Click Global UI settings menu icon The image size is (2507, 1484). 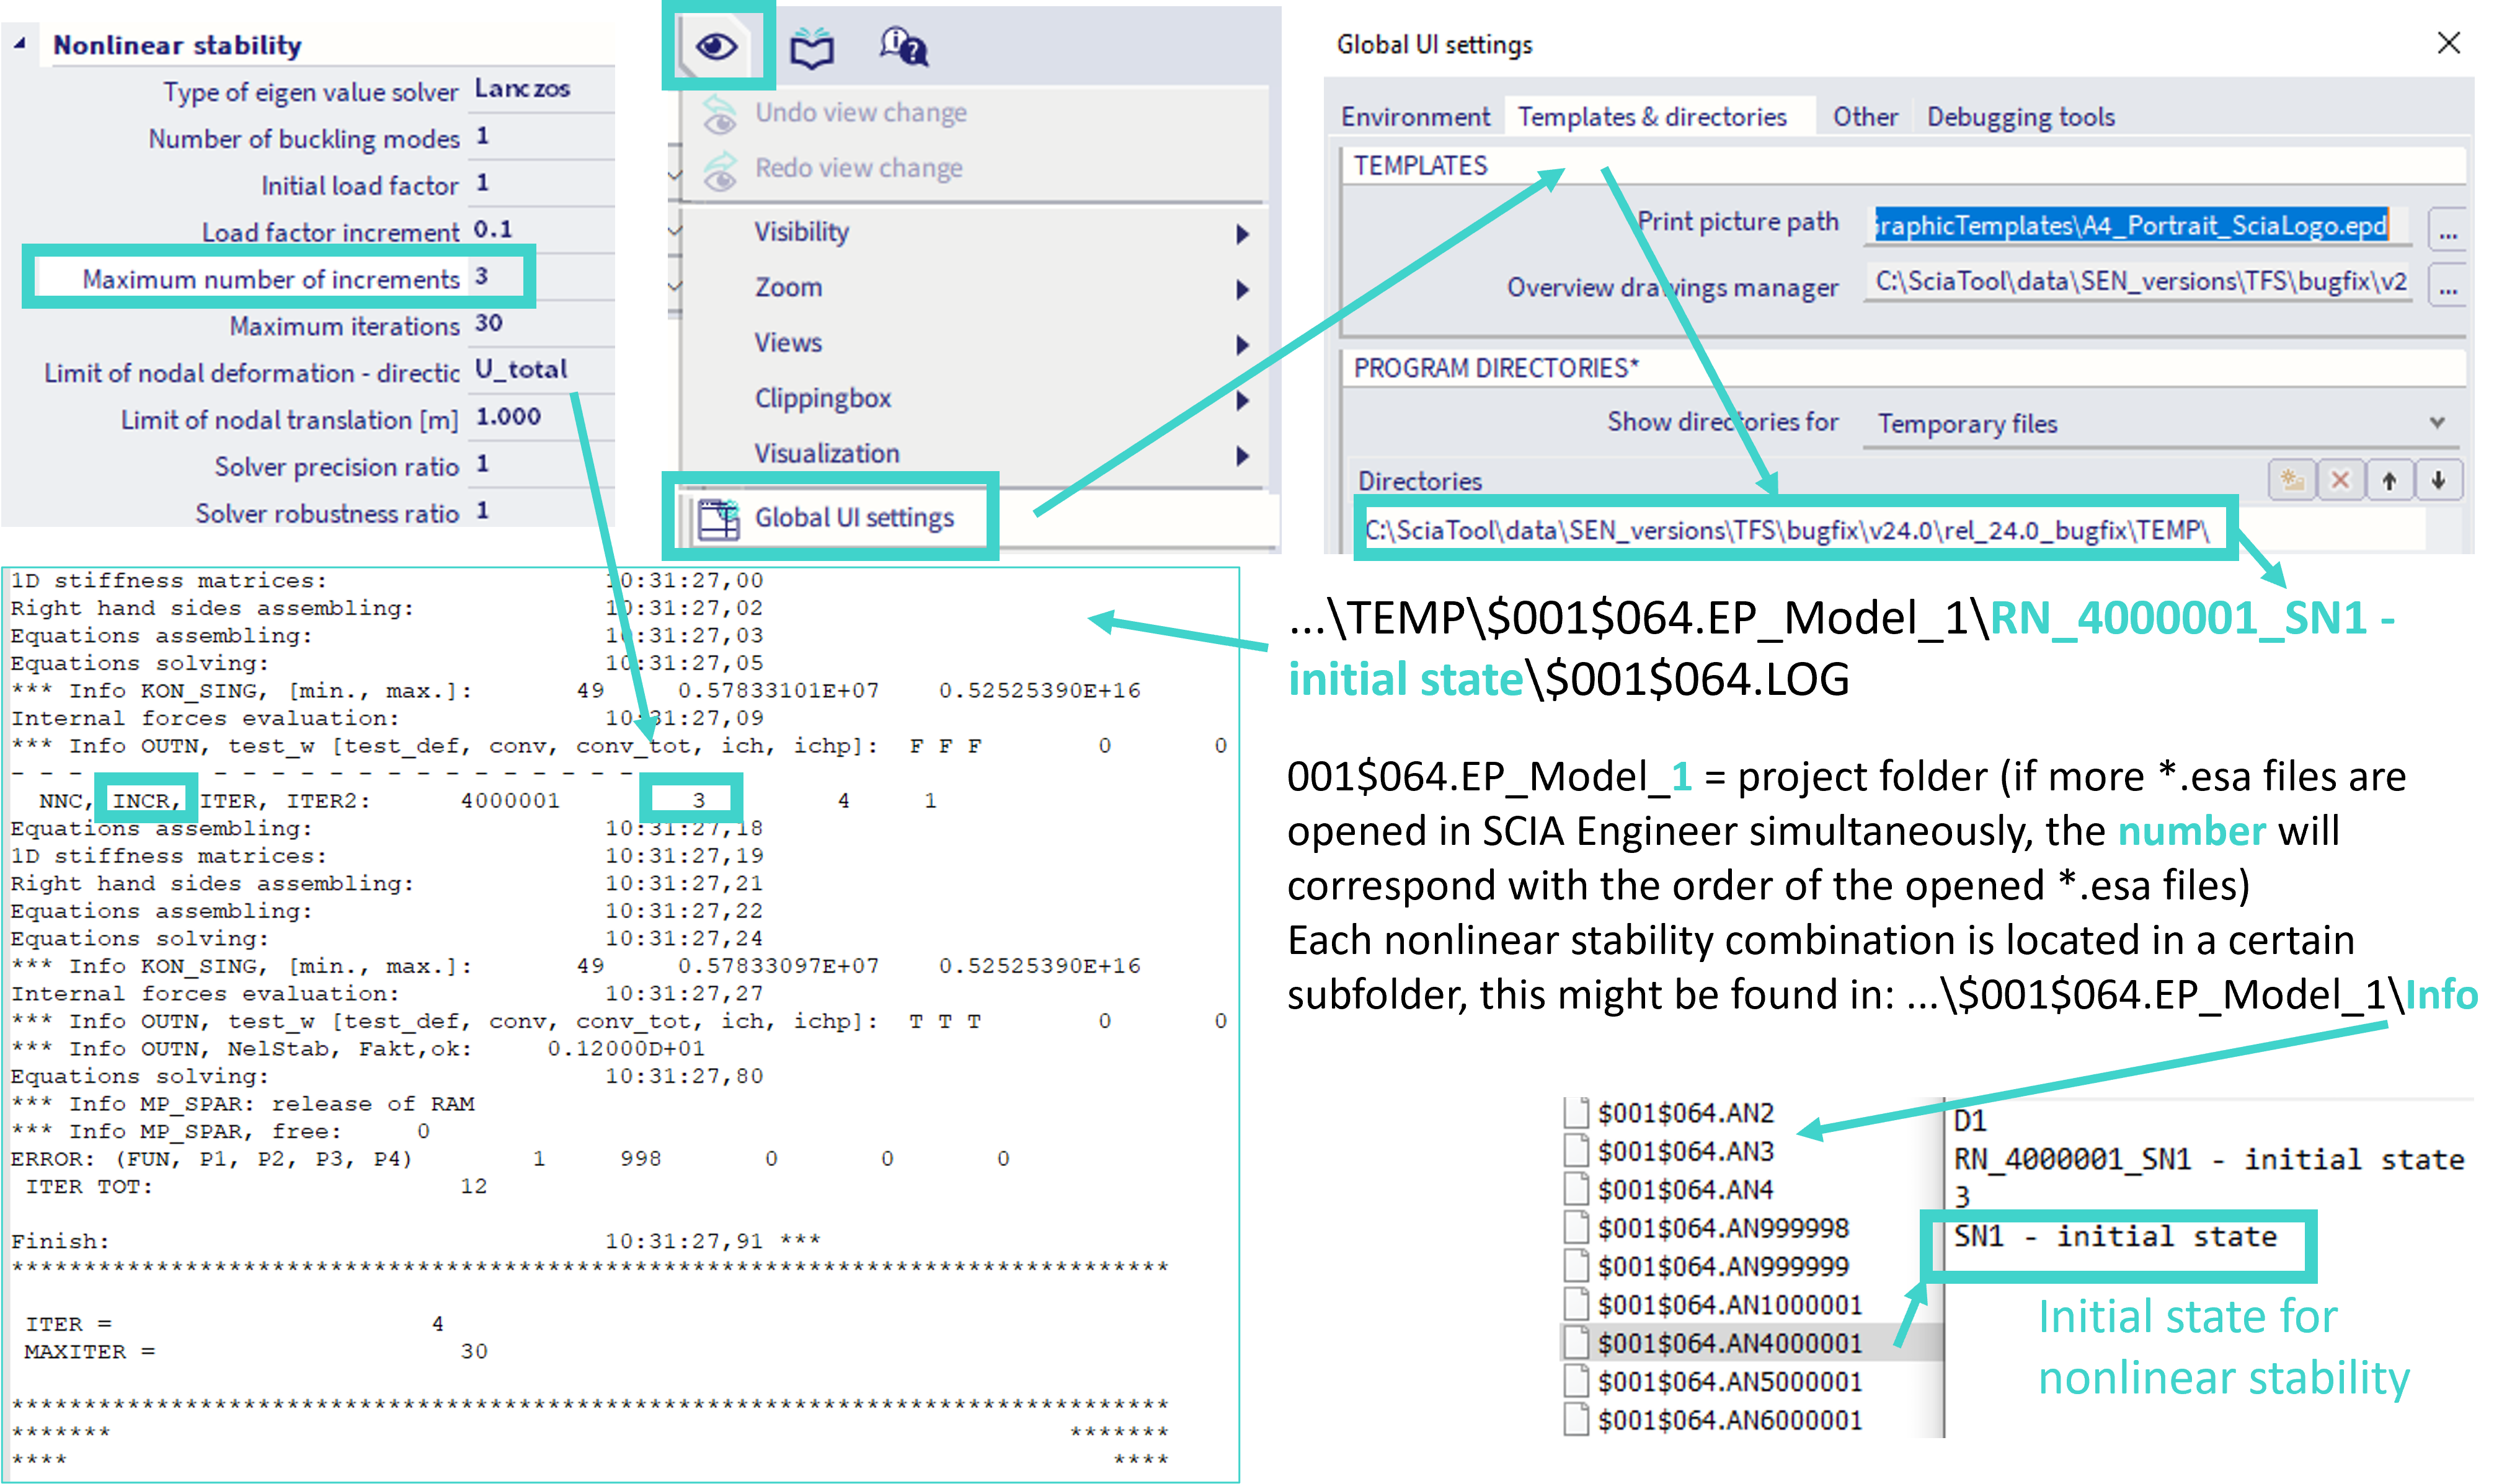point(718,518)
